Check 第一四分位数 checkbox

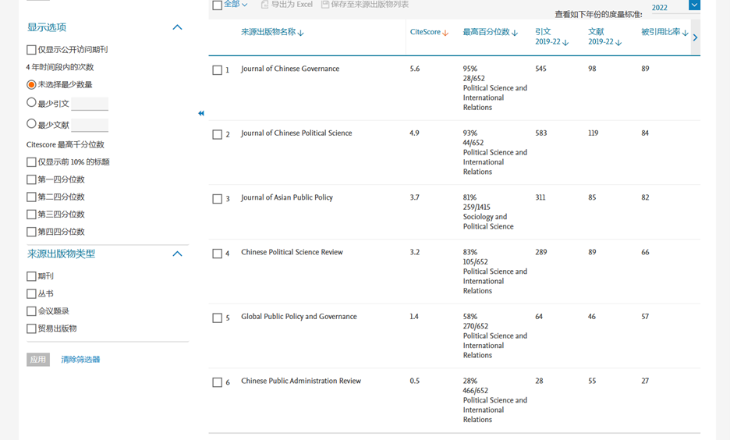click(31, 179)
